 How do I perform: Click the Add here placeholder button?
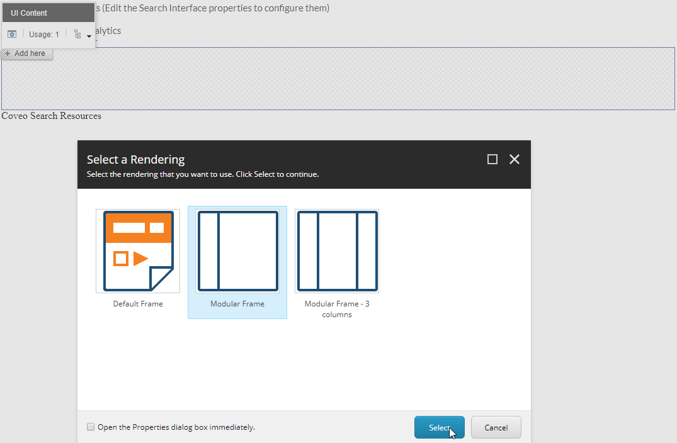[26, 53]
